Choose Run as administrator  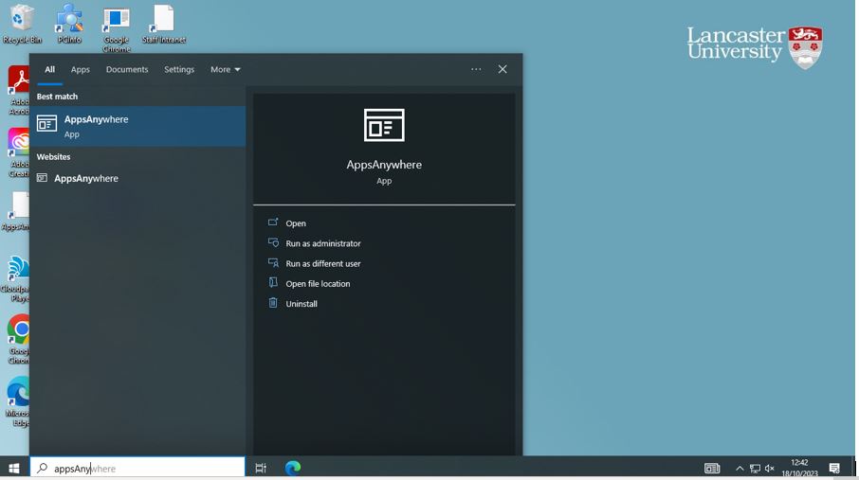tap(323, 243)
